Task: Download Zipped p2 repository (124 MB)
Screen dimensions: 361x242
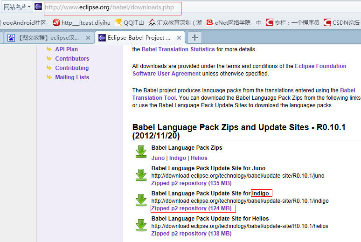Action: click(x=191, y=208)
